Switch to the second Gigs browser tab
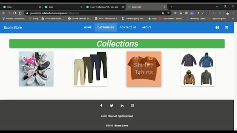 coord(63,7)
